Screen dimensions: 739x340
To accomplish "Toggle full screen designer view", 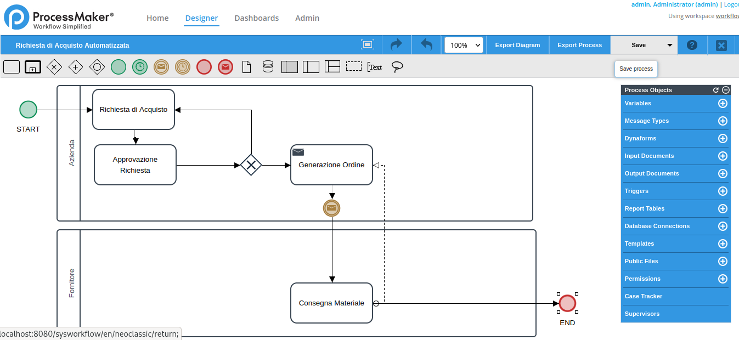I will tap(367, 45).
